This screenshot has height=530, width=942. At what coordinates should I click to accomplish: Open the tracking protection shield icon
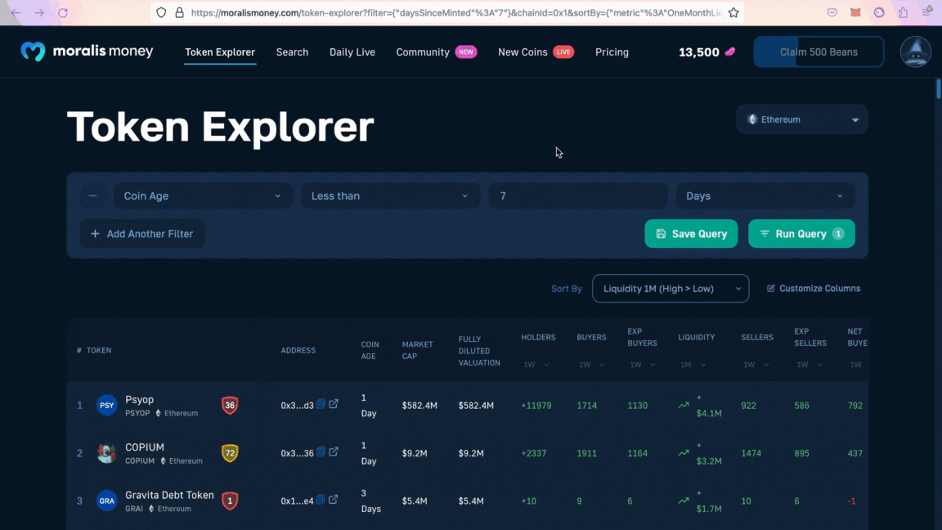point(161,12)
